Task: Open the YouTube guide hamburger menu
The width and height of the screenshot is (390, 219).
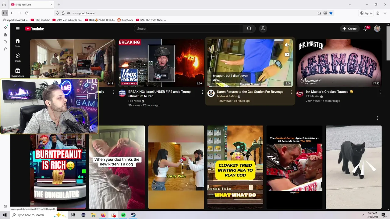Action: pos(18,29)
